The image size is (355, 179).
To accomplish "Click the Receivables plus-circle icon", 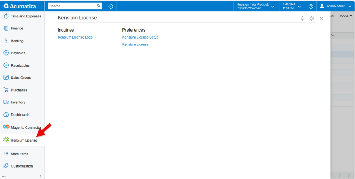I will pos(6,65).
